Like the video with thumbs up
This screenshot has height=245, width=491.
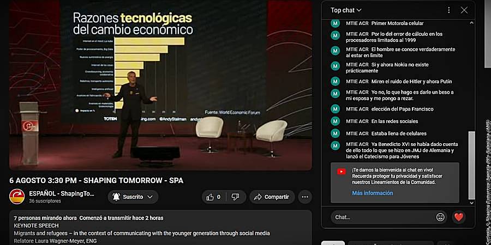pyautogui.click(x=213, y=197)
